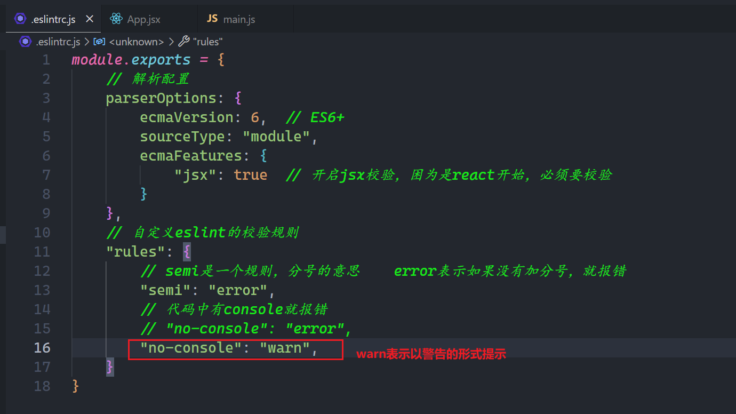Click the "module" string value
The width and height of the screenshot is (736, 414).
click(276, 137)
